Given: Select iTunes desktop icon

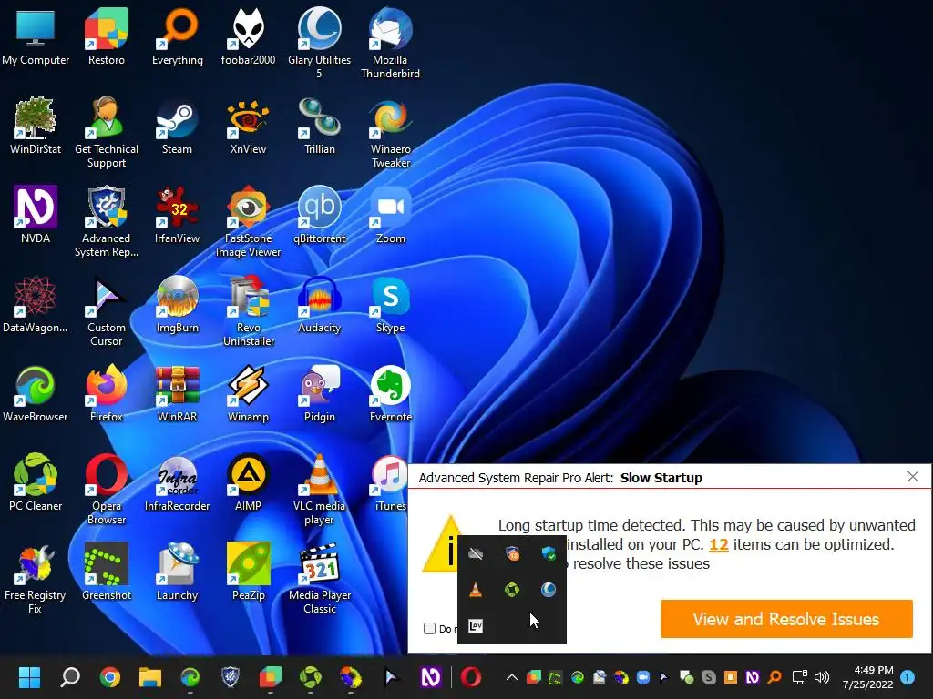Looking at the screenshot, I should pos(390,481).
